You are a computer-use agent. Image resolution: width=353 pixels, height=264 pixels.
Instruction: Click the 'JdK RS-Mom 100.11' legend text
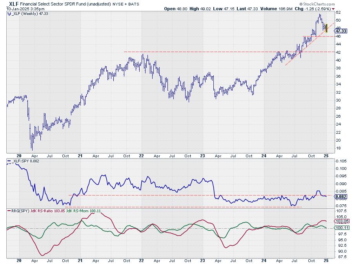point(83,211)
